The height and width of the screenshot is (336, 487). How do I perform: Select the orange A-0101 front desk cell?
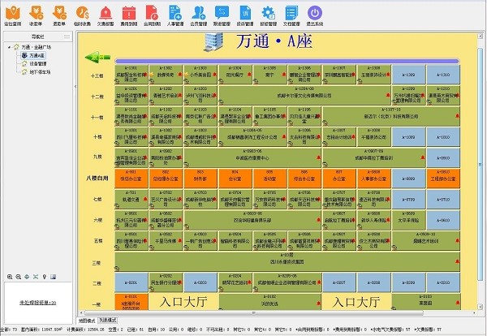[x=131, y=302]
